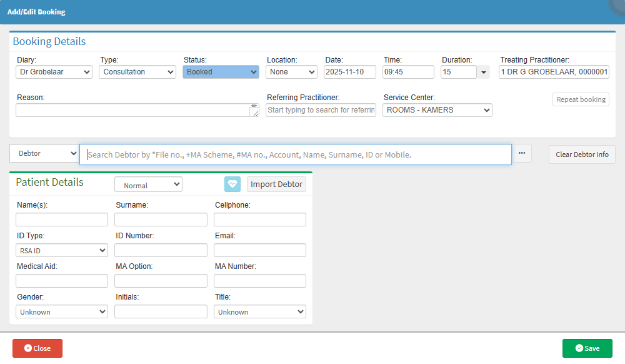Open the Debtor search type dropdown

44,154
